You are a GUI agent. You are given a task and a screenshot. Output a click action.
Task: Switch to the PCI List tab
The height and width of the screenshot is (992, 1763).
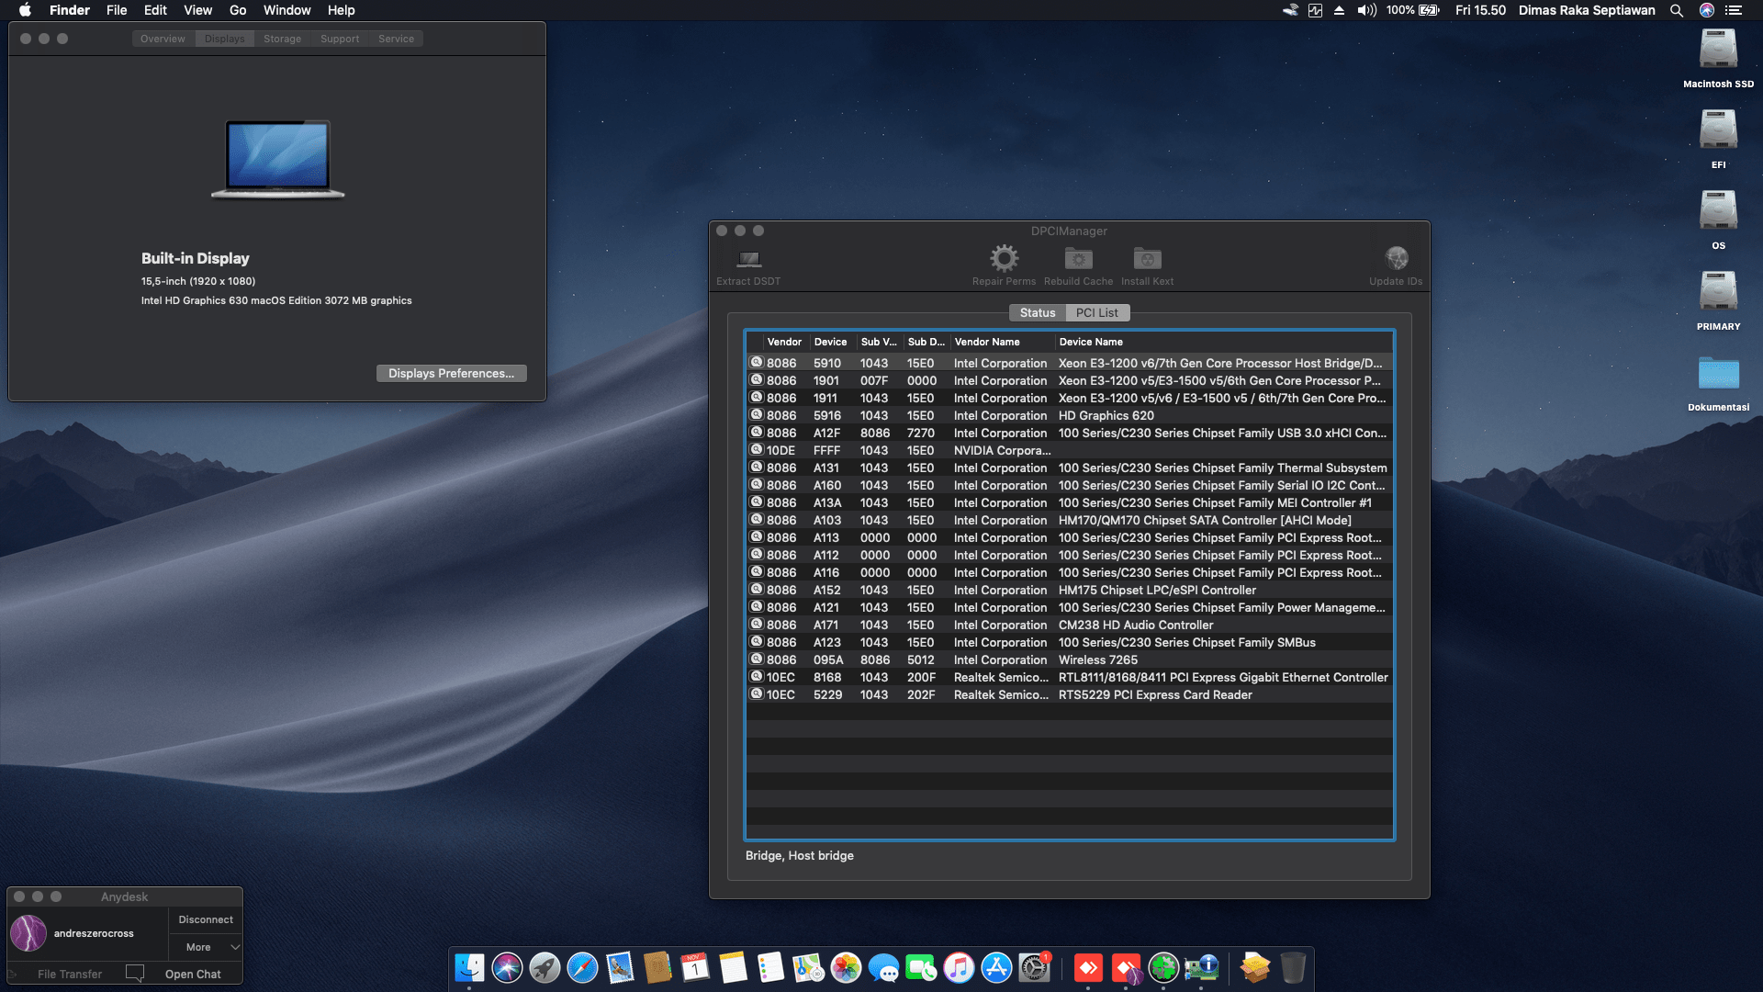(x=1097, y=312)
